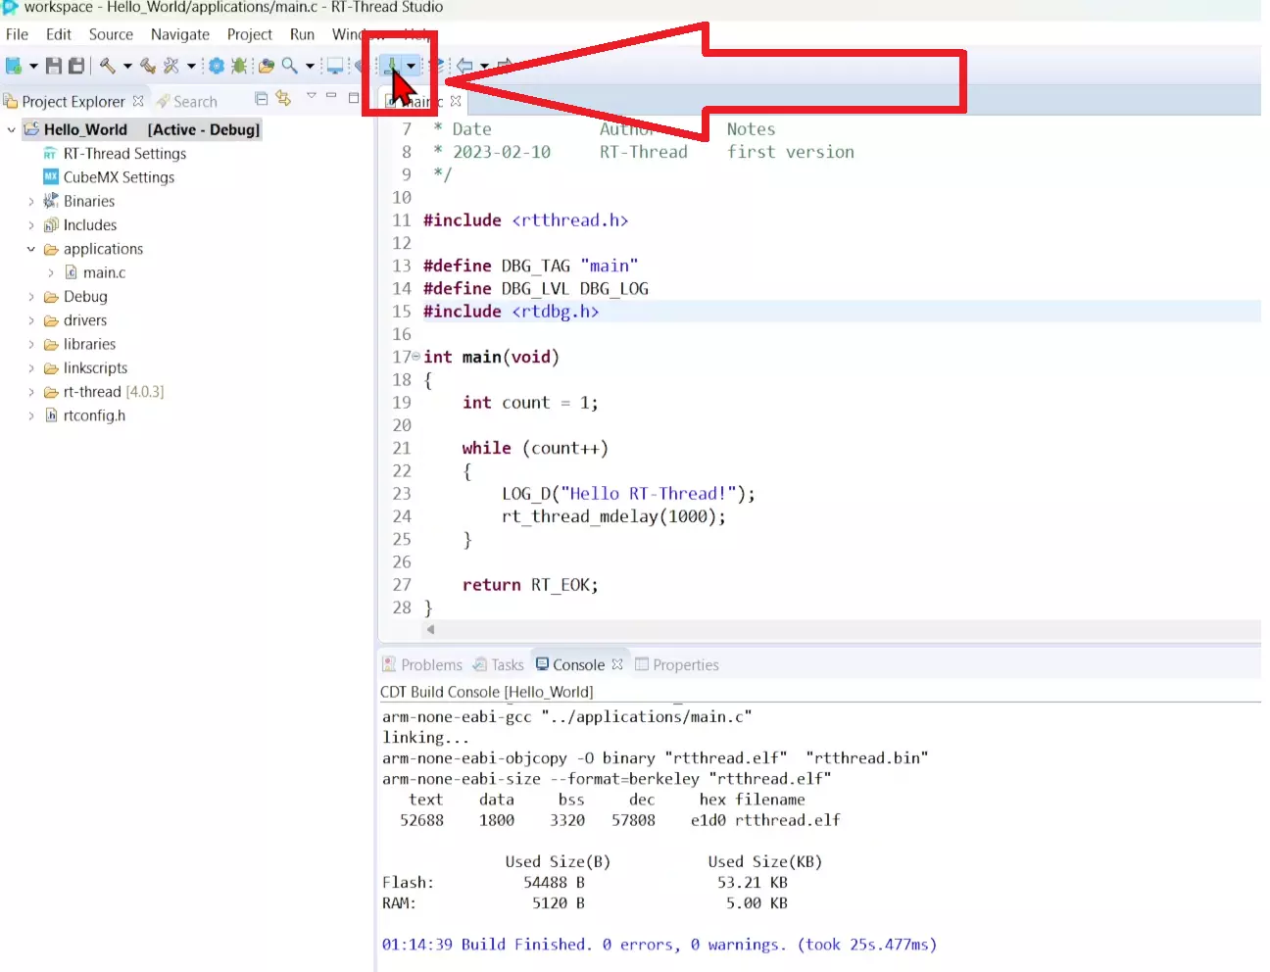The height and width of the screenshot is (972, 1270).
Task: Click the editor horizontal scrollbar left arrow
Action: (430, 630)
